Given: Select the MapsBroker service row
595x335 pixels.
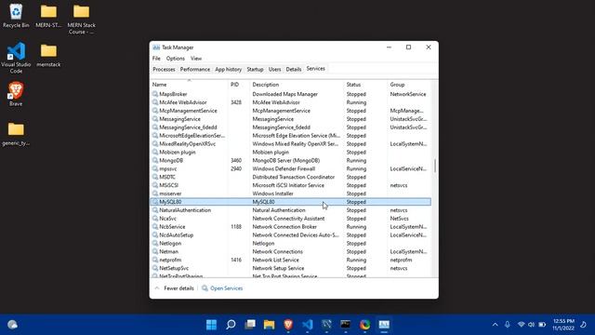Looking at the screenshot, I should (x=291, y=94).
